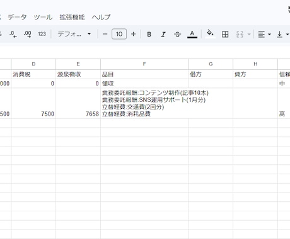
Task: Select the cell with value 7658
Action: click(78, 103)
